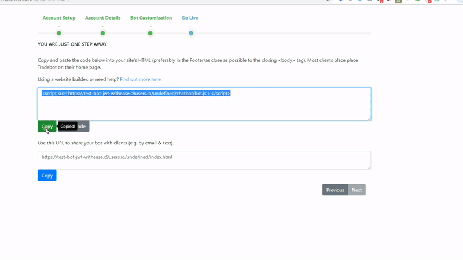Follow the 'Find out more here.' link
The image size is (463, 260).
(x=141, y=79)
